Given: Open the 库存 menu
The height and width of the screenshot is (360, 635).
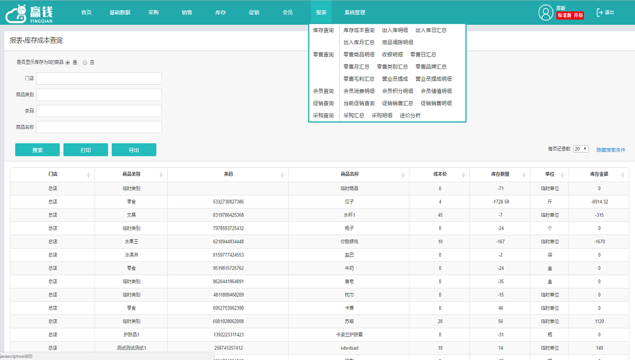Looking at the screenshot, I should pos(221,12).
